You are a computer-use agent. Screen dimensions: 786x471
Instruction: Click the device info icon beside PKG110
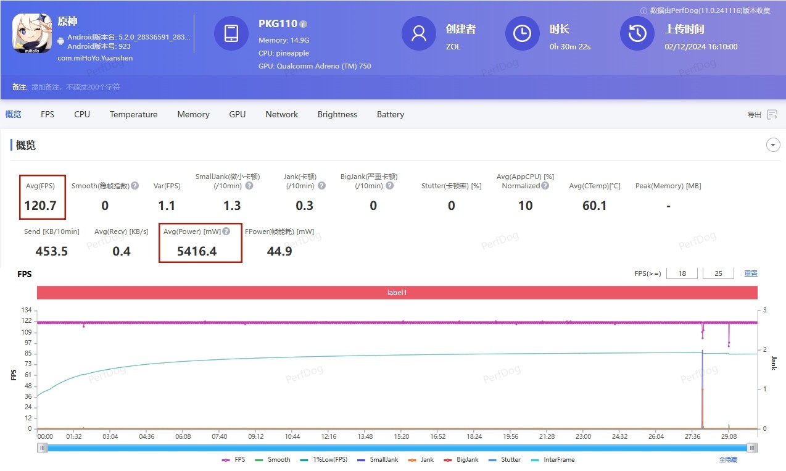point(304,24)
